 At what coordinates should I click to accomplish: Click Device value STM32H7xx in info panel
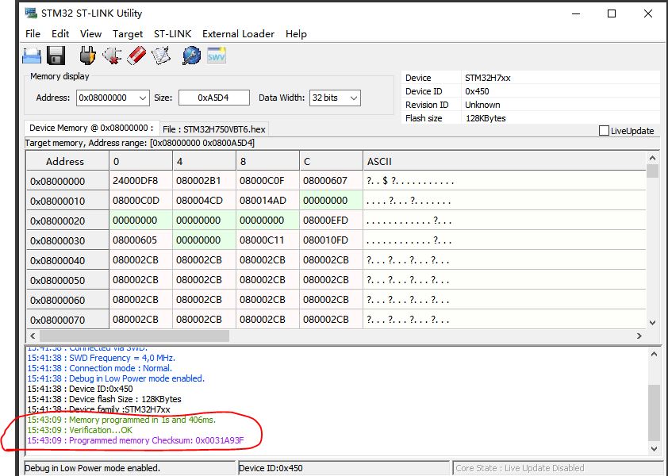click(488, 78)
